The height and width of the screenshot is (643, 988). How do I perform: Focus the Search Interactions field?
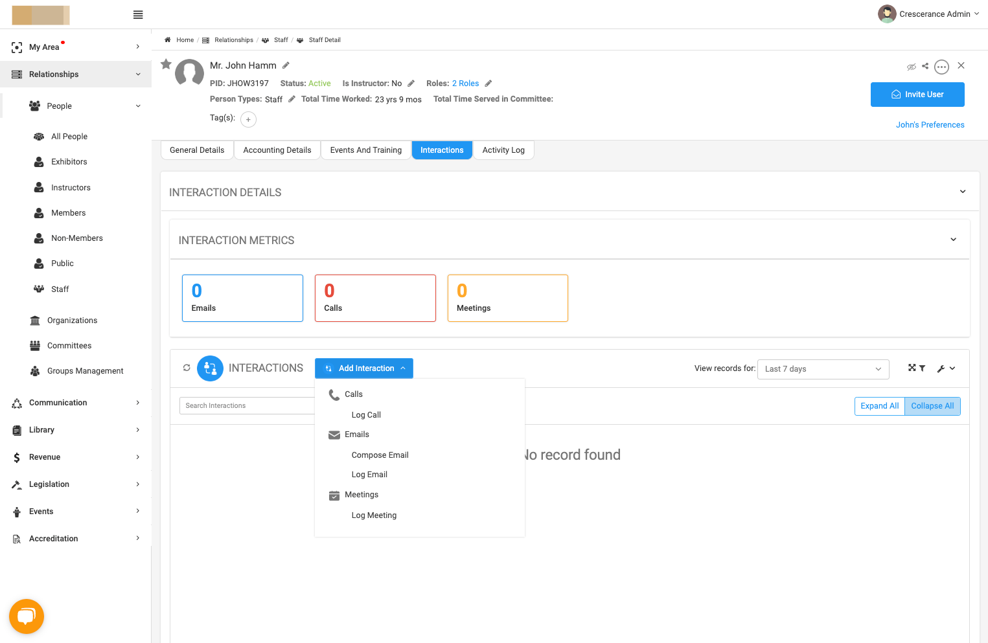click(247, 406)
